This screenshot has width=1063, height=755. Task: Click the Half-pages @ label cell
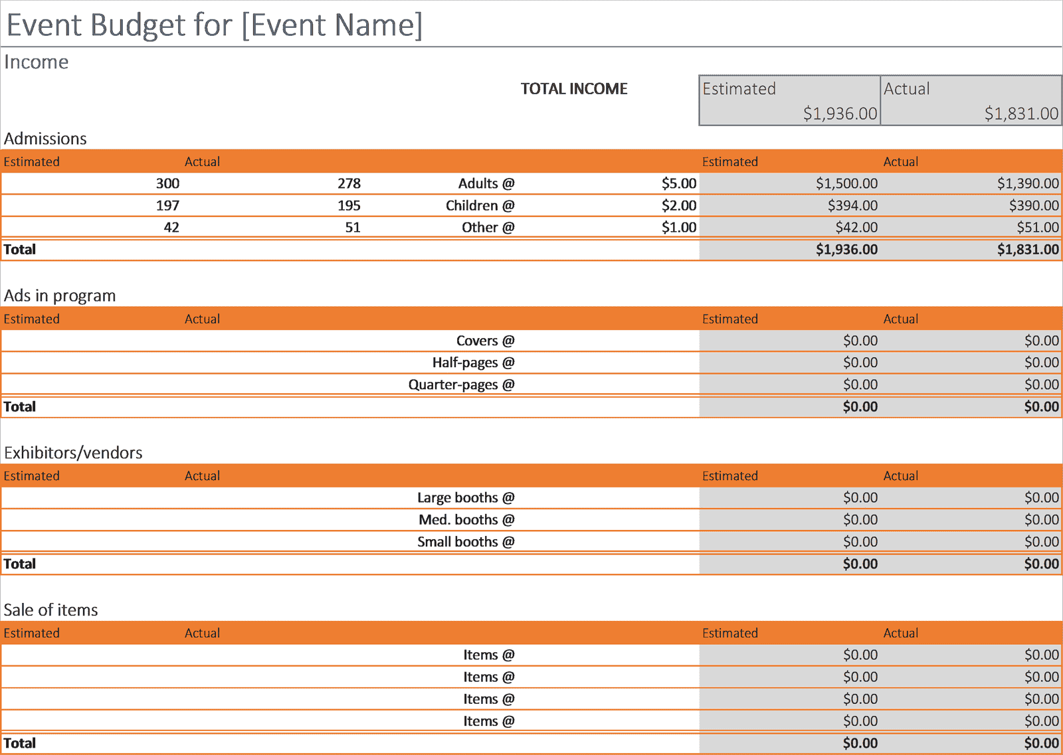[x=474, y=363]
